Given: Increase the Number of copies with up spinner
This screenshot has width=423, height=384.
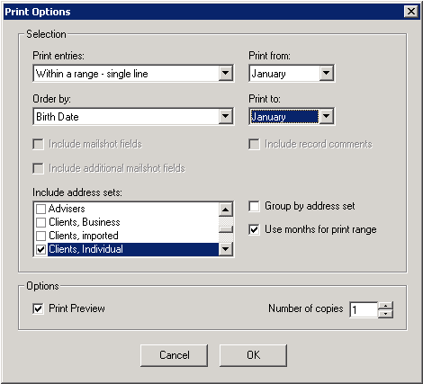Looking at the screenshot, I should 385,306.
